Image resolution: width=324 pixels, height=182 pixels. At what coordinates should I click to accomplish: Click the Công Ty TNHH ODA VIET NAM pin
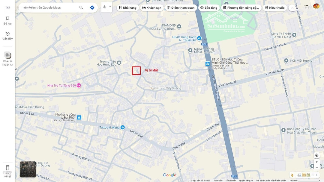tap(294, 35)
